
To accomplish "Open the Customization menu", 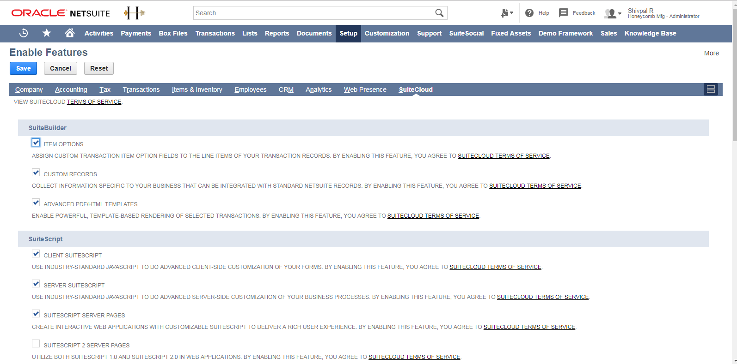I will [387, 33].
